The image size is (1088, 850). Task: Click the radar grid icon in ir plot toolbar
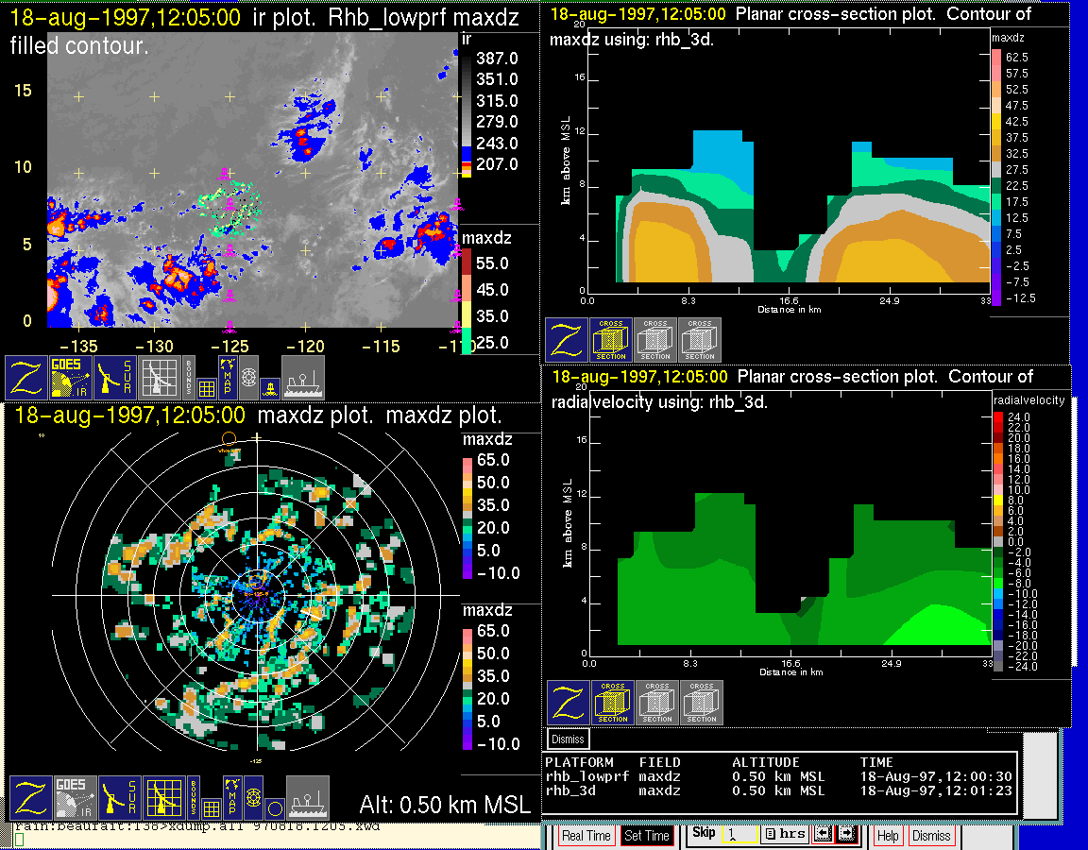161,377
